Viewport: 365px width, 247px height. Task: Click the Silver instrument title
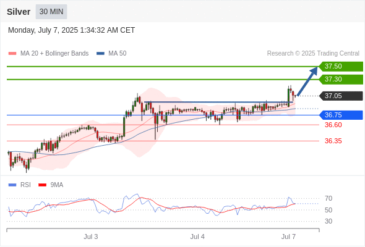[19, 12]
